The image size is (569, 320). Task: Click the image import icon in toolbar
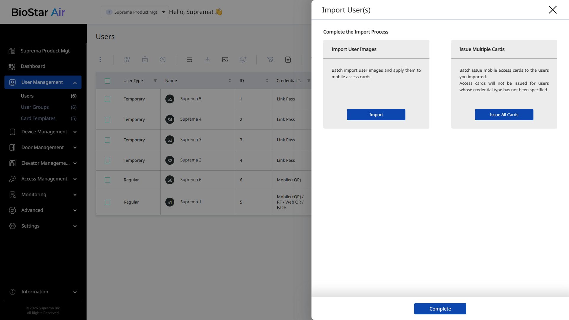click(x=225, y=60)
